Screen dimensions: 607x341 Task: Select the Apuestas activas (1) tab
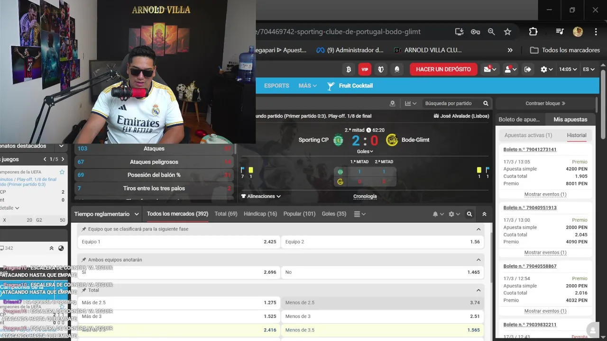pyautogui.click(x=528, y=135)
